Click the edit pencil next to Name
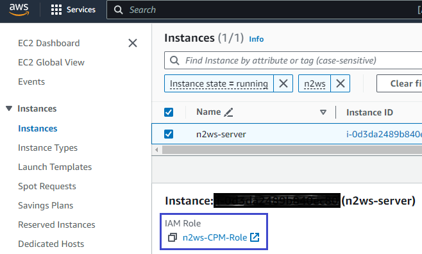Image resolution: width=422 pixels, height=254 pixels. pos(228,112)
